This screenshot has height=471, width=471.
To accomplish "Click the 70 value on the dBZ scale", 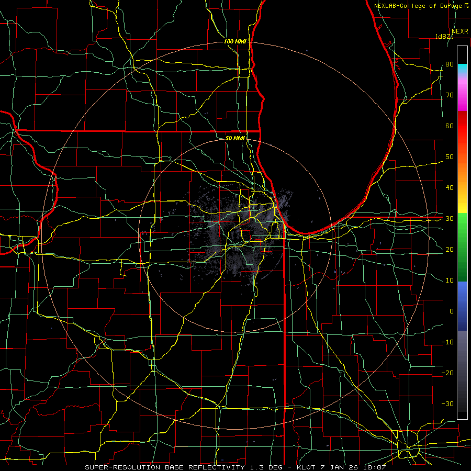I will click(450, 95).
